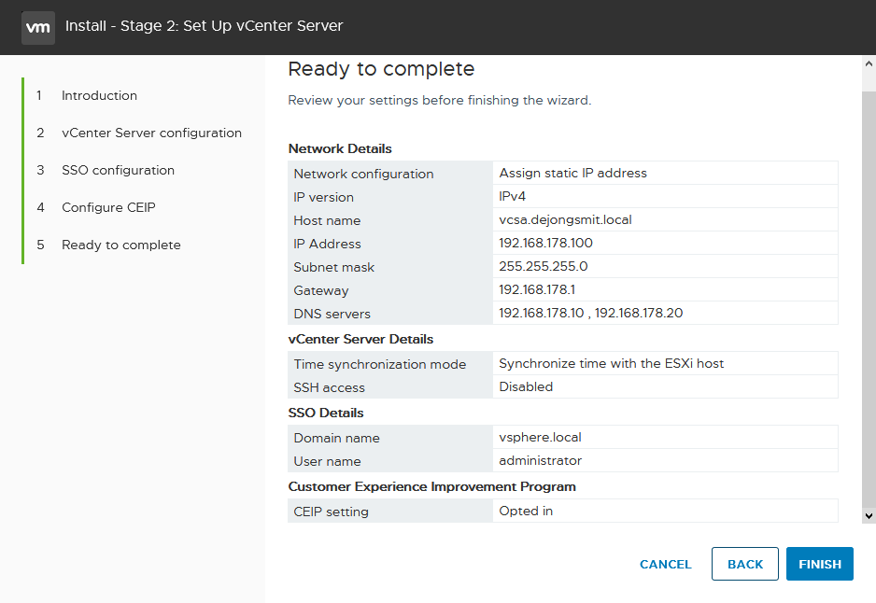
Task: Go back with the BACK button
Action: pos(744,564)
